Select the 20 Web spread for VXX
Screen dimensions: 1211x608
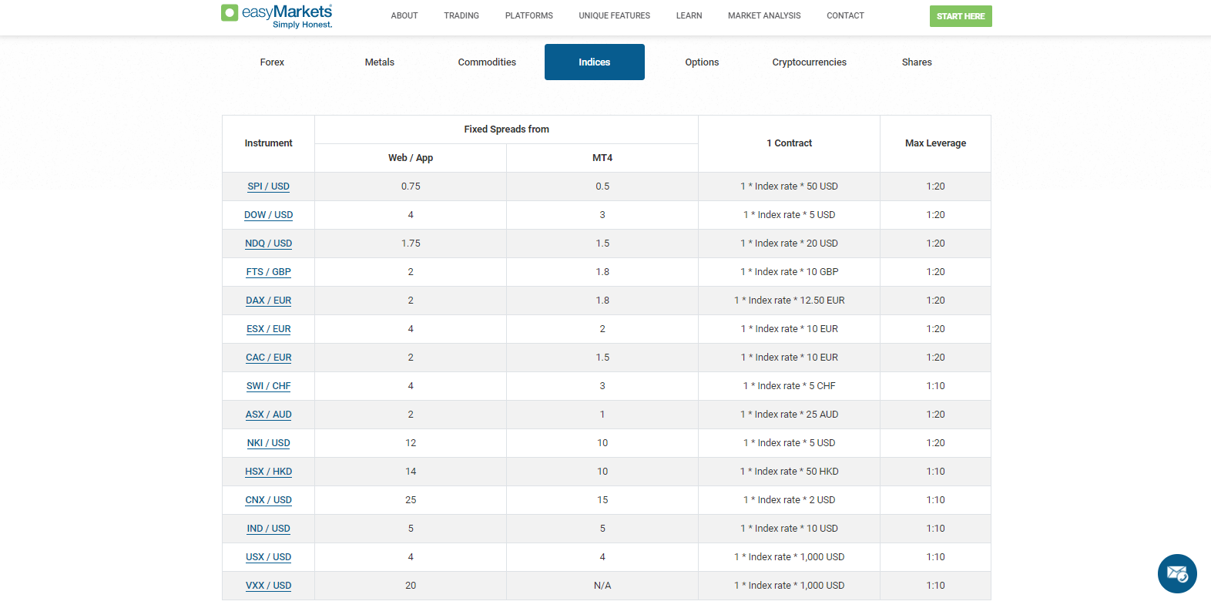(x=411, y=586)
